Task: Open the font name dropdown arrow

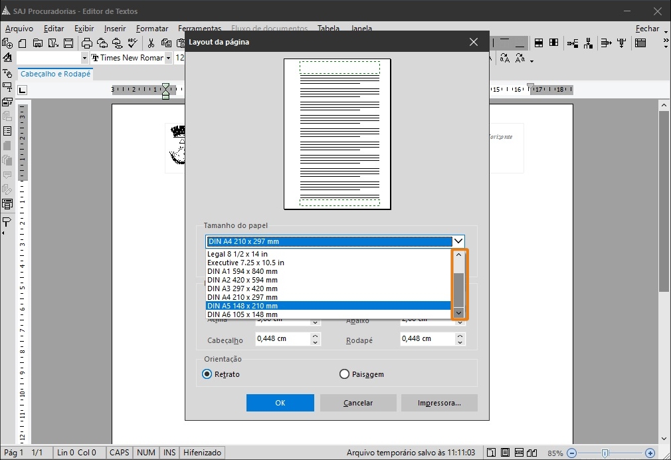Action: pos(169,58)
